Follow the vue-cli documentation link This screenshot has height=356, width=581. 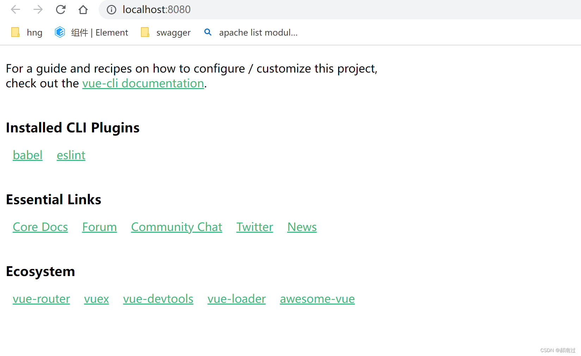143,83
